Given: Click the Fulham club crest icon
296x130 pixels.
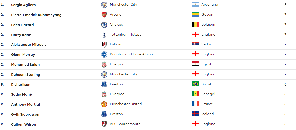Looking at the screenshot, I should (x=104, y=44).
